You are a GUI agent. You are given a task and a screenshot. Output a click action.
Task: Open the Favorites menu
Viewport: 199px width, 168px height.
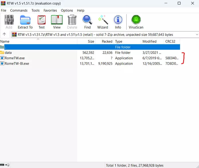50,10
